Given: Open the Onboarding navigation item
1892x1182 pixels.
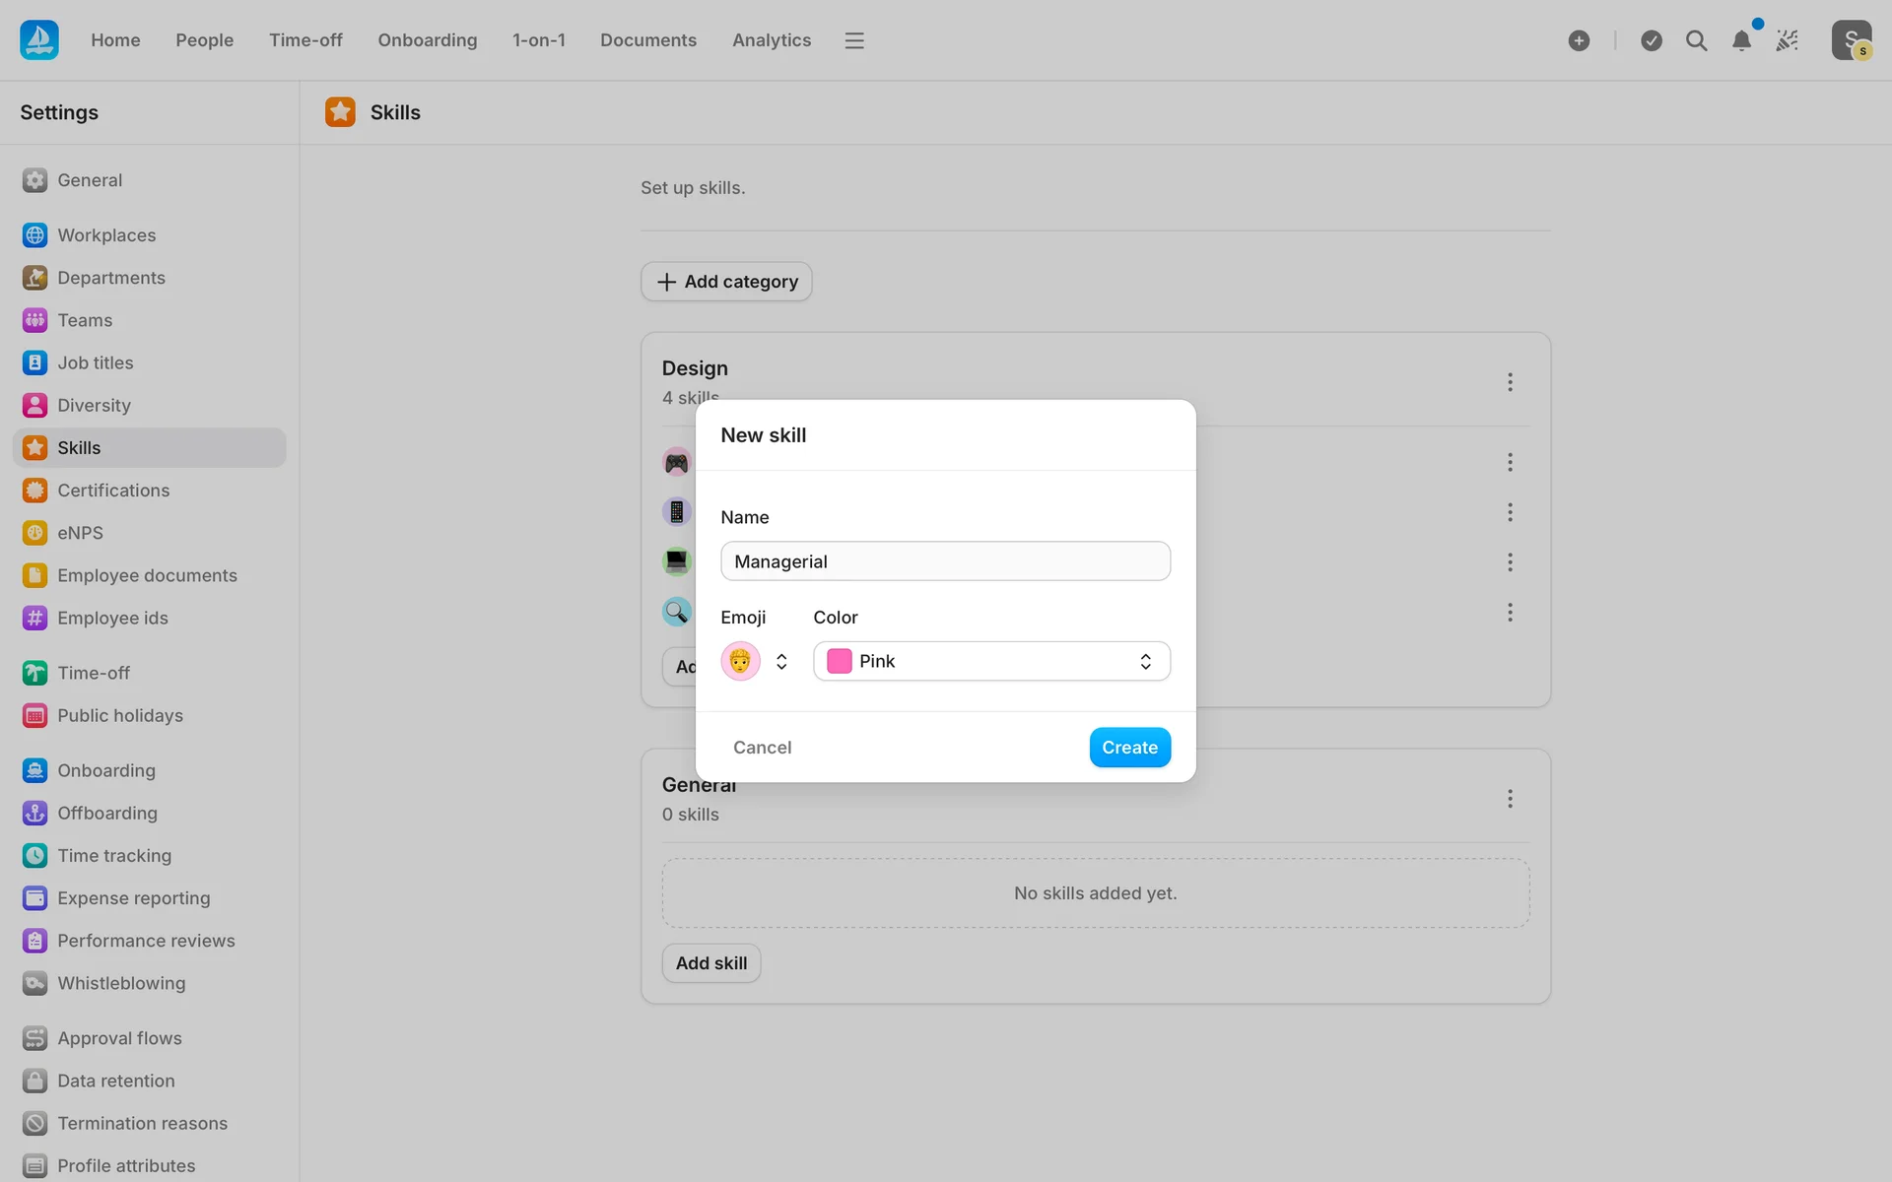Looking at the screenshot, I should coord(427,40).
